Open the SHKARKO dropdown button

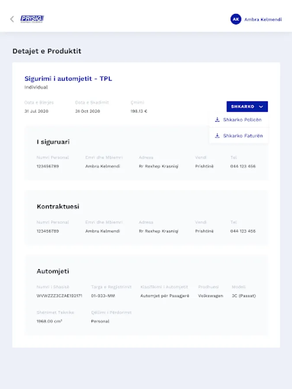pos(247,106)
